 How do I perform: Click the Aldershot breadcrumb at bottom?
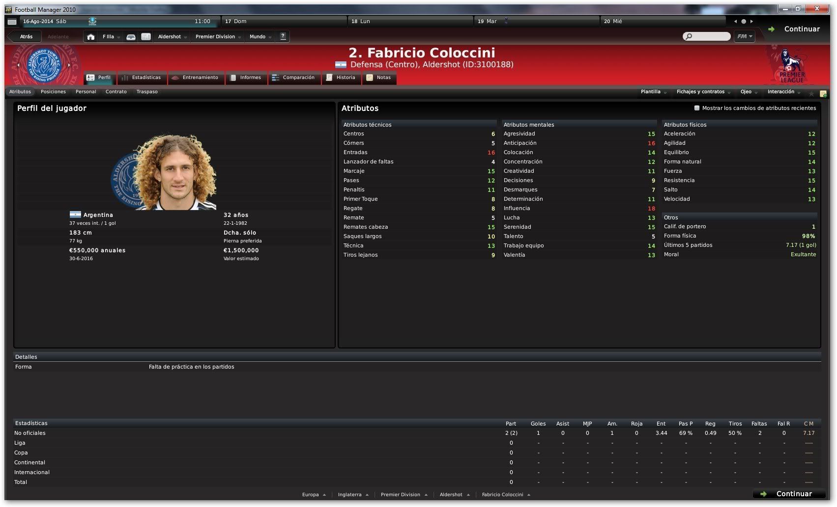click(x=455, y=495)
